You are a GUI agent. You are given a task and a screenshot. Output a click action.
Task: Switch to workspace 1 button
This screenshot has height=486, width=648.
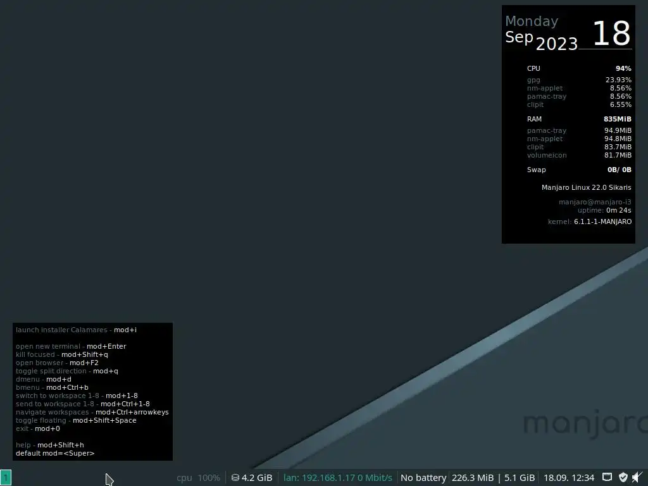(x=6, y=478)
